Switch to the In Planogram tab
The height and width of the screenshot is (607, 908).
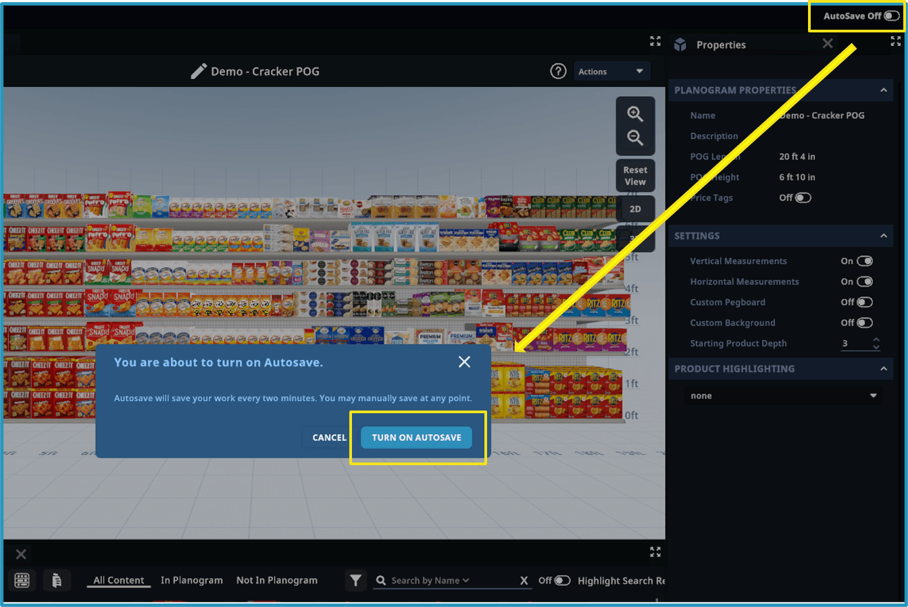(192, 580)
